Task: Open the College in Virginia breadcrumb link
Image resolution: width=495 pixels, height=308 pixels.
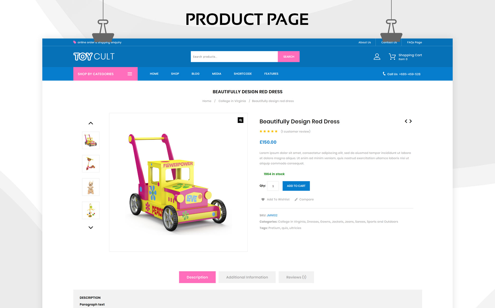Action: pos(232,101)
